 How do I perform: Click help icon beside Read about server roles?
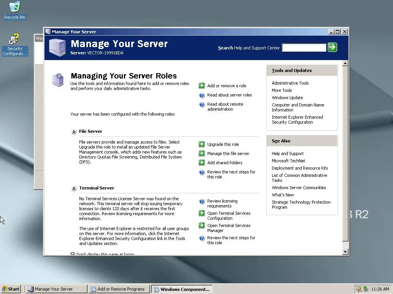(202, 95)
